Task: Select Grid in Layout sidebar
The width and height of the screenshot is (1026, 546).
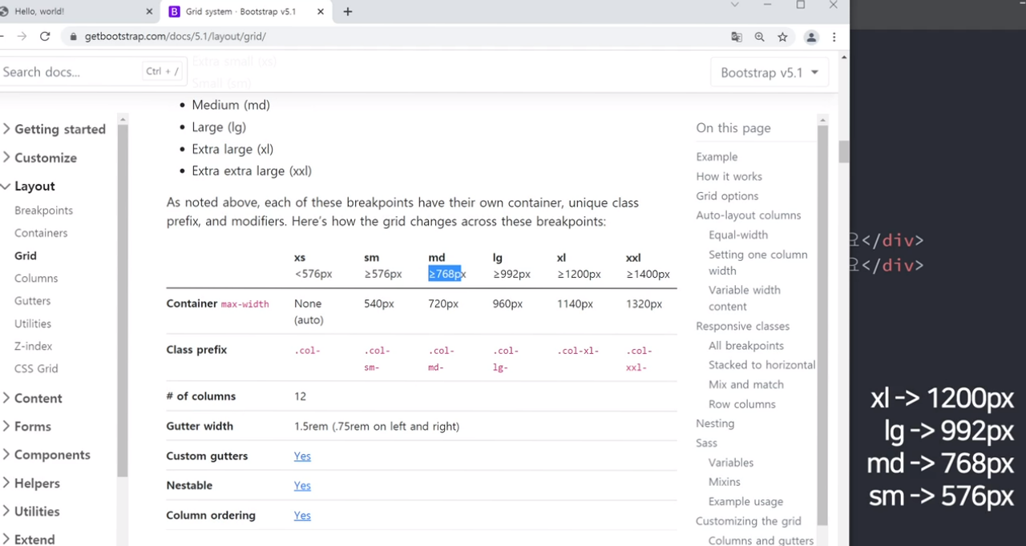Action: (x=26, y=256)
